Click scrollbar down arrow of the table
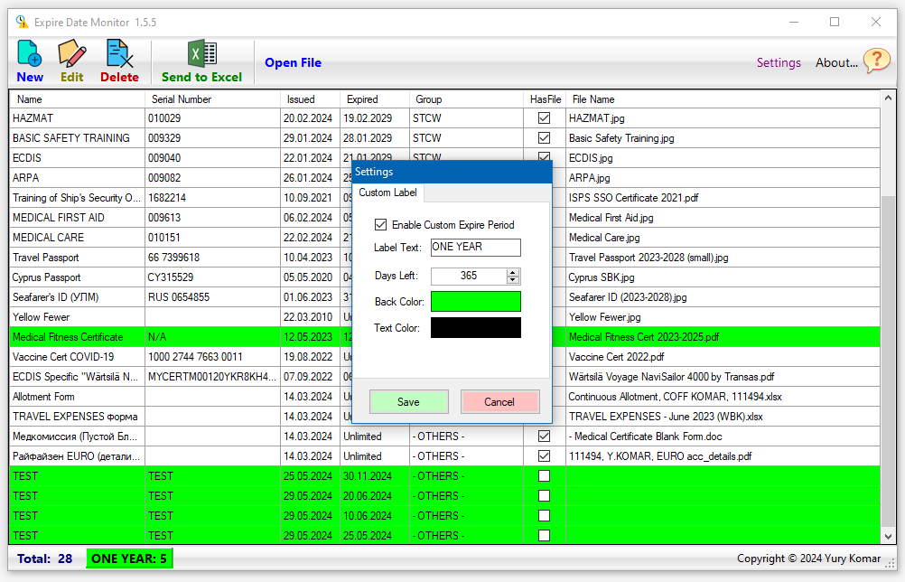The height and width of the screenshot is (582, 905). click(x=888, y=537)
